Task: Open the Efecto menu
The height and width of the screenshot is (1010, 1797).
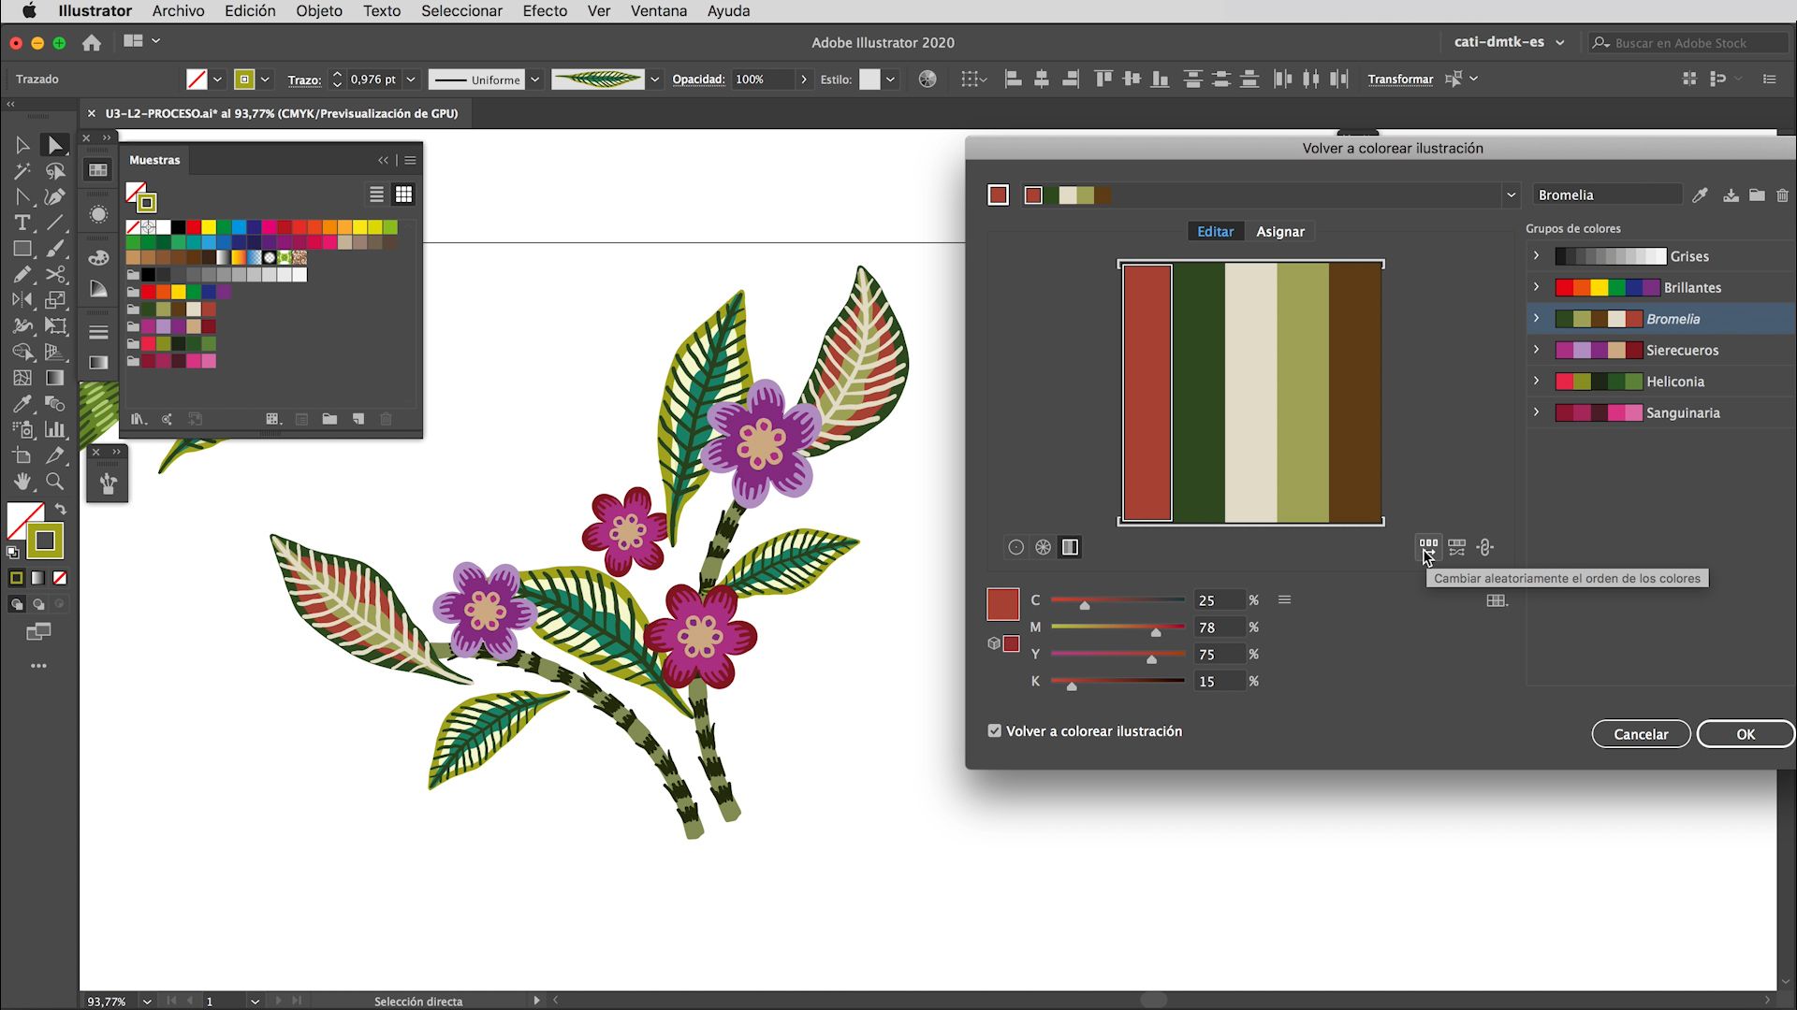Action: pyautogui.click(x=545, y=11)
